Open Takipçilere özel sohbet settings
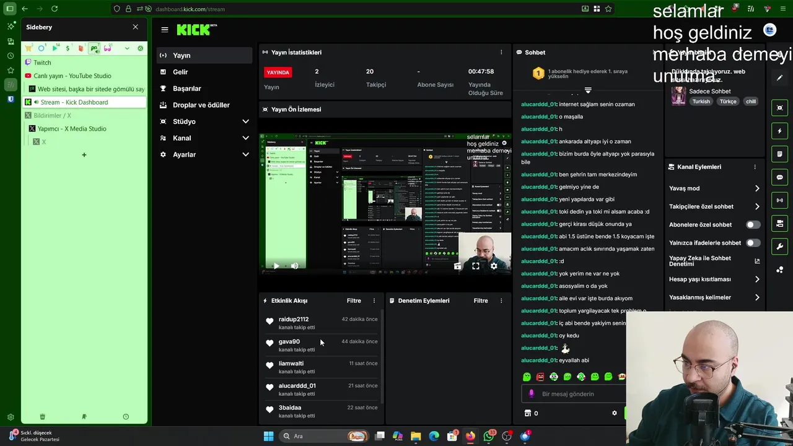This screenshot has height=446, width=793. tap(714, 206)
